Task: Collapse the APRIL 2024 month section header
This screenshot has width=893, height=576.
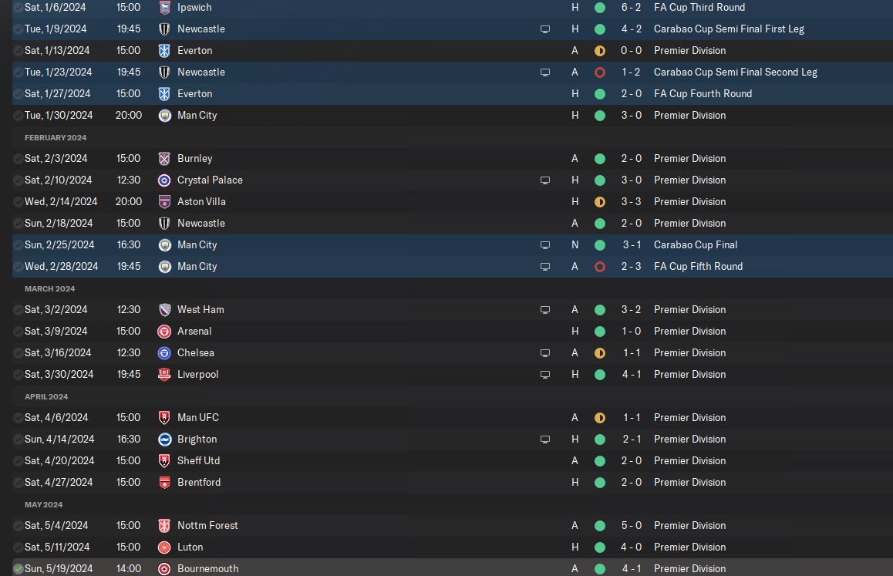Action: (x=46, y=396)
